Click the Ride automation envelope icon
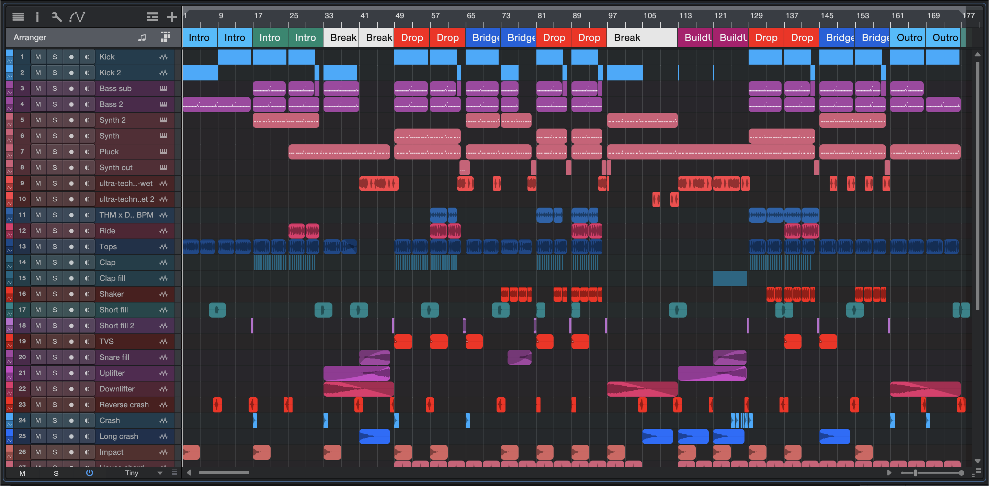Screen dimensions: 989x486 [x=10, y=235]
